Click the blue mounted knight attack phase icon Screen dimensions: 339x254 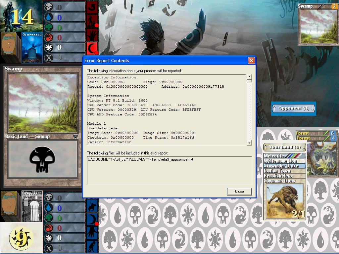(92, 205)
